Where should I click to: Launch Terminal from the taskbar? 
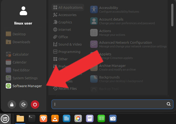pyautogui.click(x=32, y=118)
